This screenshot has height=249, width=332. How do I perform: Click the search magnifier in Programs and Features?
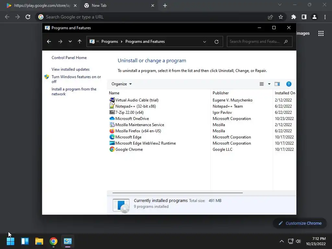286,41
